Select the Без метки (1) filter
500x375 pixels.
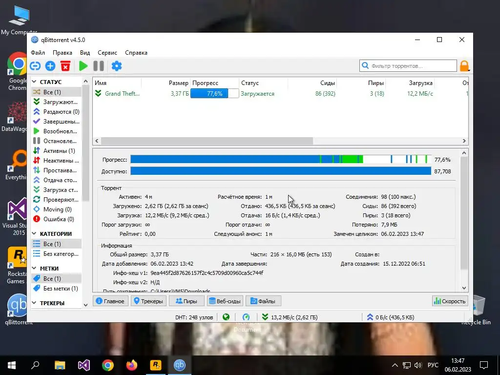[x=57, y=288]
